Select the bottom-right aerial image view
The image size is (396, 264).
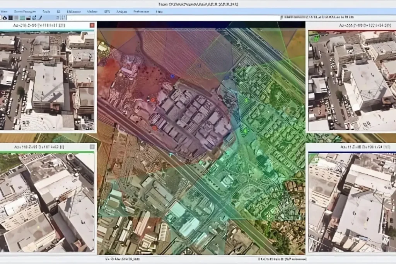click(351, 202)
